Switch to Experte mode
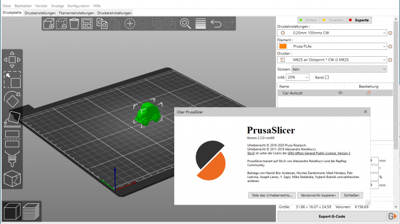 coord(359,20)
